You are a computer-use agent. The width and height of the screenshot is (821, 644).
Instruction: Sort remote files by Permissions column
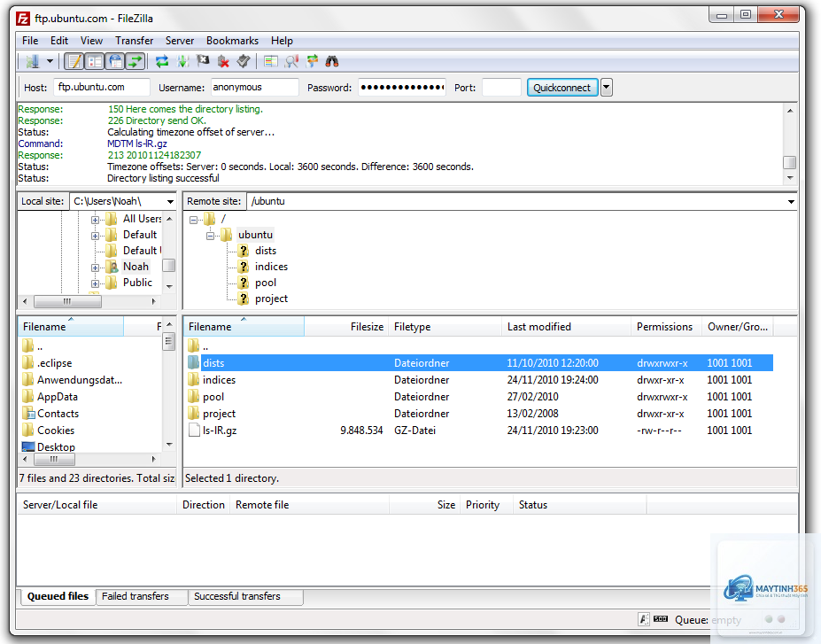(666, 327)
